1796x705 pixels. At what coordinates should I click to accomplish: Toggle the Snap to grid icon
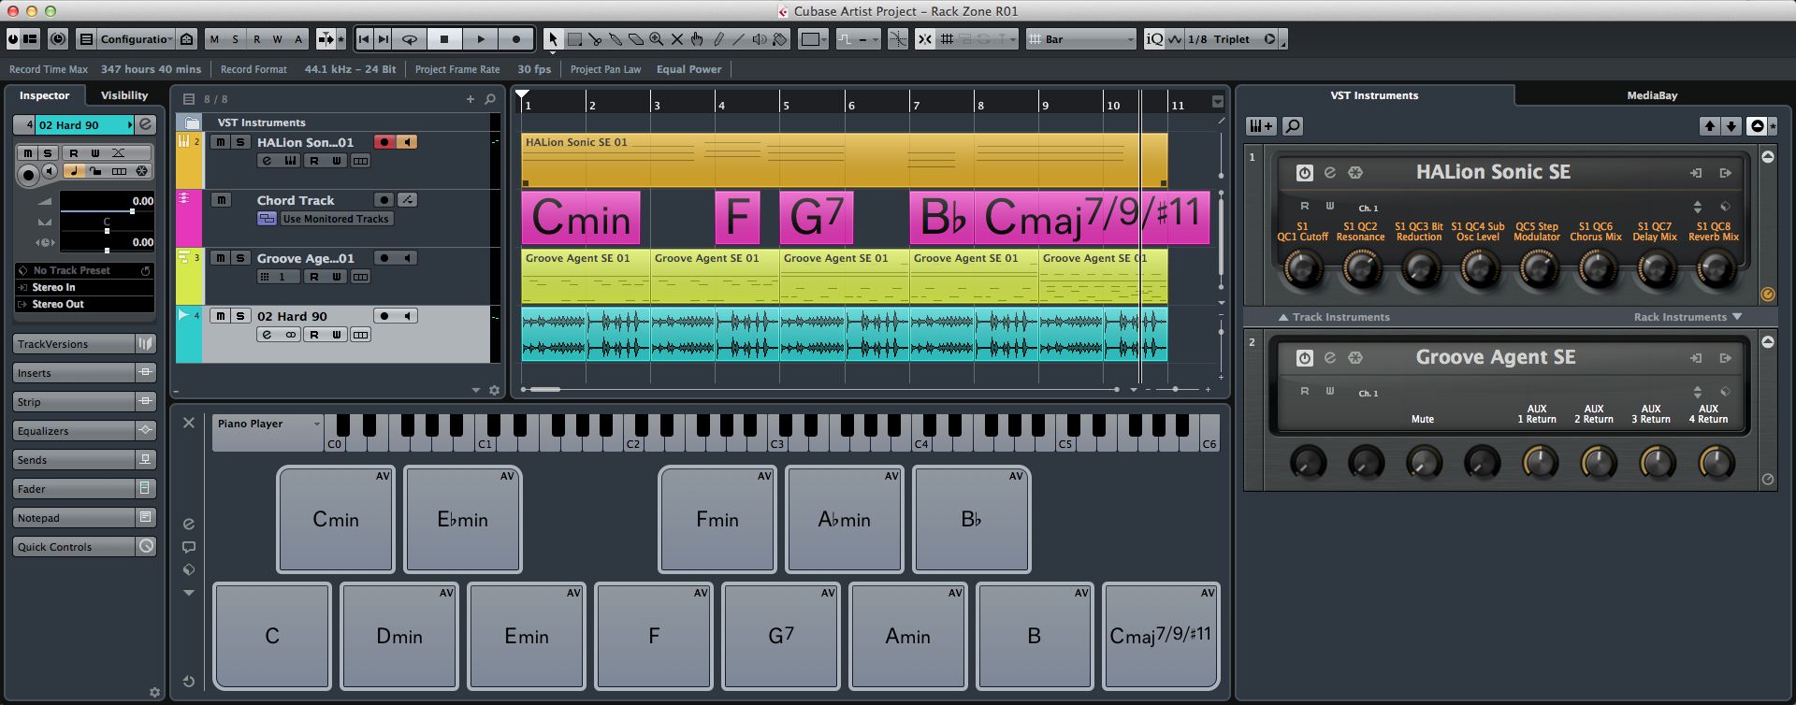tap(924, 39)
